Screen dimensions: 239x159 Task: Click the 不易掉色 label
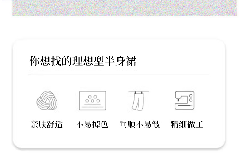(x=92, y=124)
